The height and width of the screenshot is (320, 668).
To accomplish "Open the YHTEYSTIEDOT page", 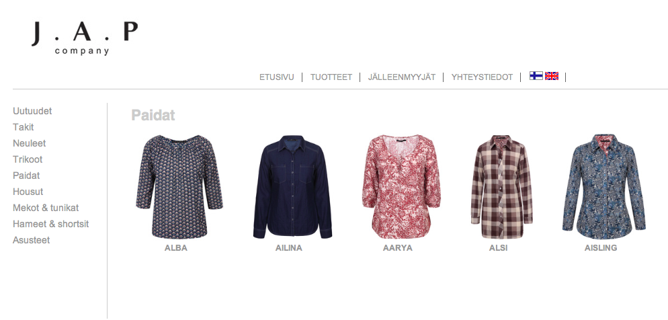I will [483, 77].
